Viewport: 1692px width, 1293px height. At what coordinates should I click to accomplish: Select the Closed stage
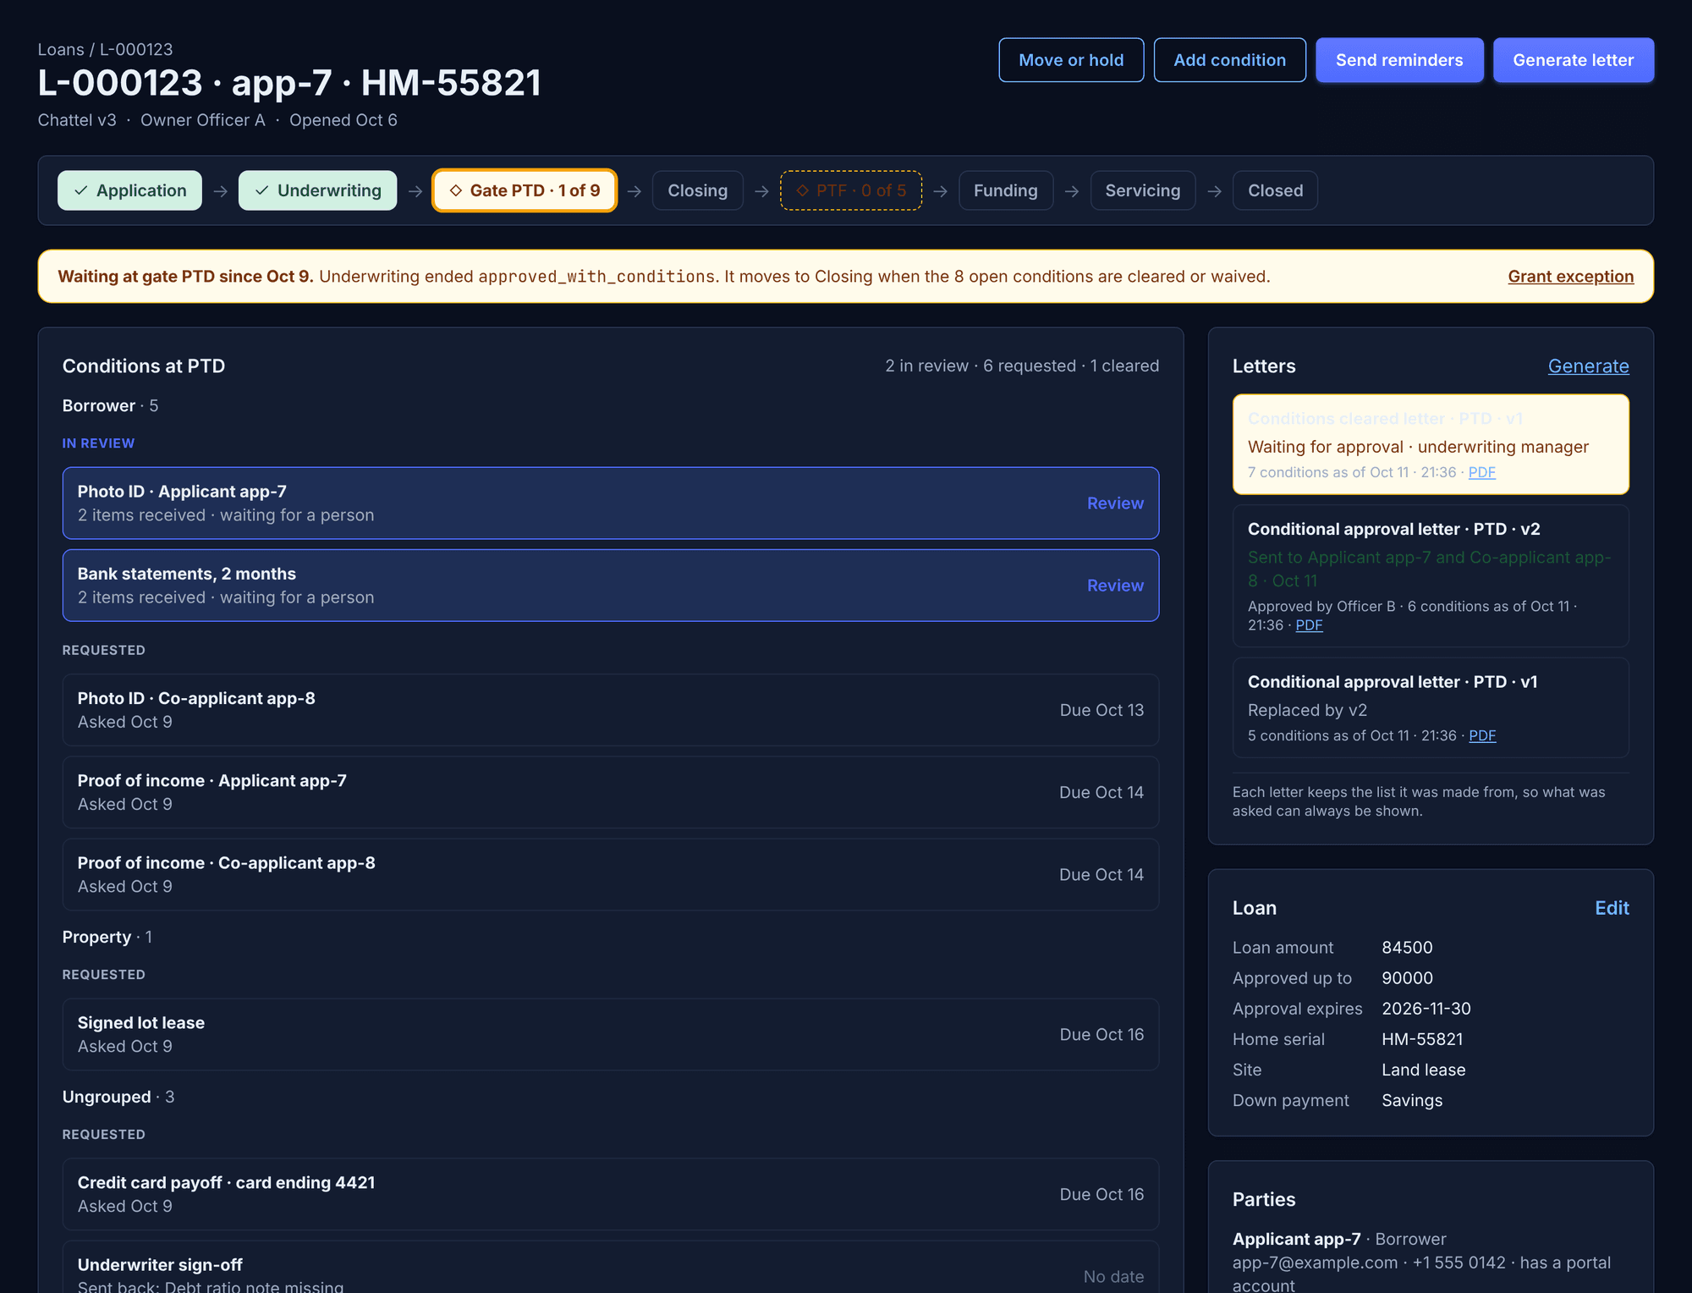coord(1275,190)
